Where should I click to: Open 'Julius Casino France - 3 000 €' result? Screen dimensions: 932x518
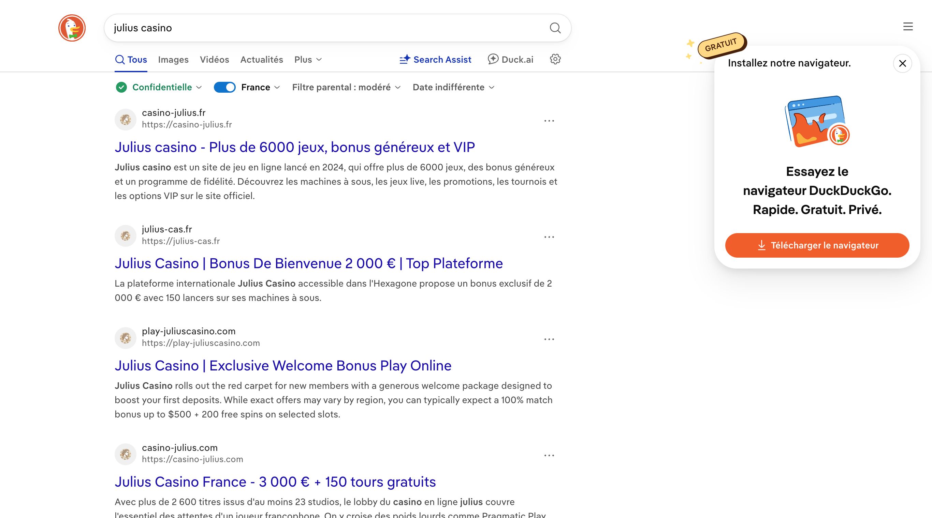point(275,482)
